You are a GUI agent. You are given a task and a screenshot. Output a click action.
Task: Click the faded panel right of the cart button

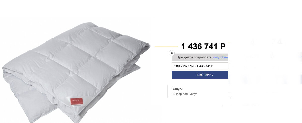(264, 78)
